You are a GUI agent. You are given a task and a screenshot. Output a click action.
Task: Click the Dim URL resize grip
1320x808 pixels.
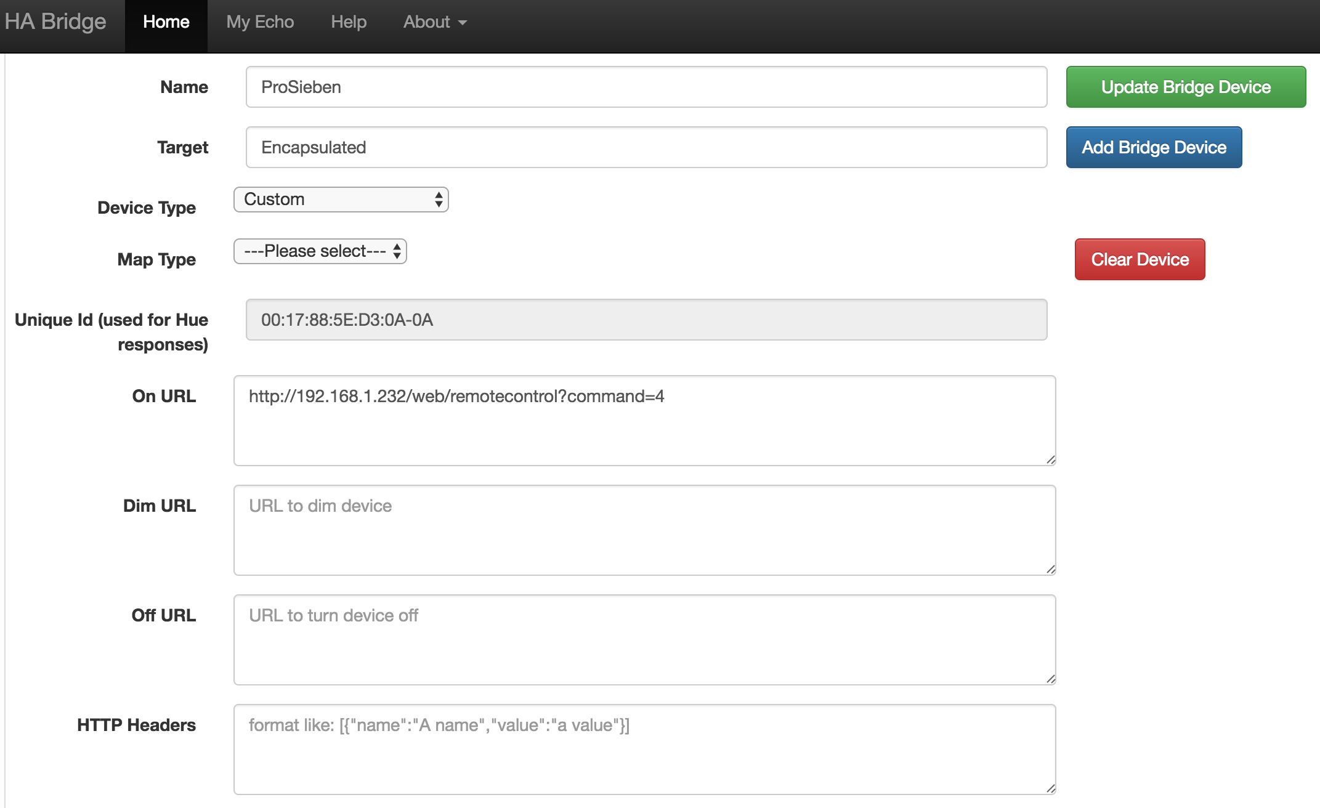click(1051, 570)
